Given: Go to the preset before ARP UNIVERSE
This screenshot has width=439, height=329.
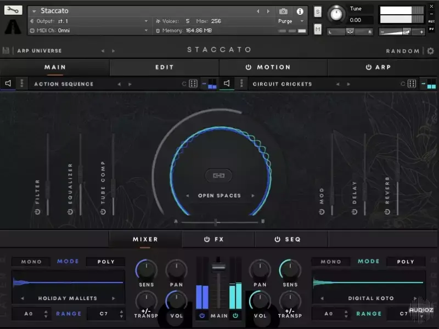Looking at the screenshot, I should (103, 51).
